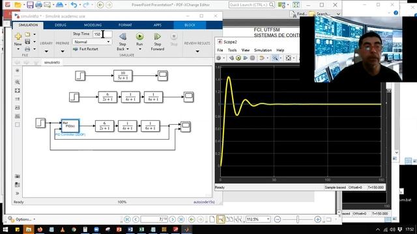This screenshot has height=234, width=417.
Task: Open Excel from the Windows taskbar
Action: [141, 229]
